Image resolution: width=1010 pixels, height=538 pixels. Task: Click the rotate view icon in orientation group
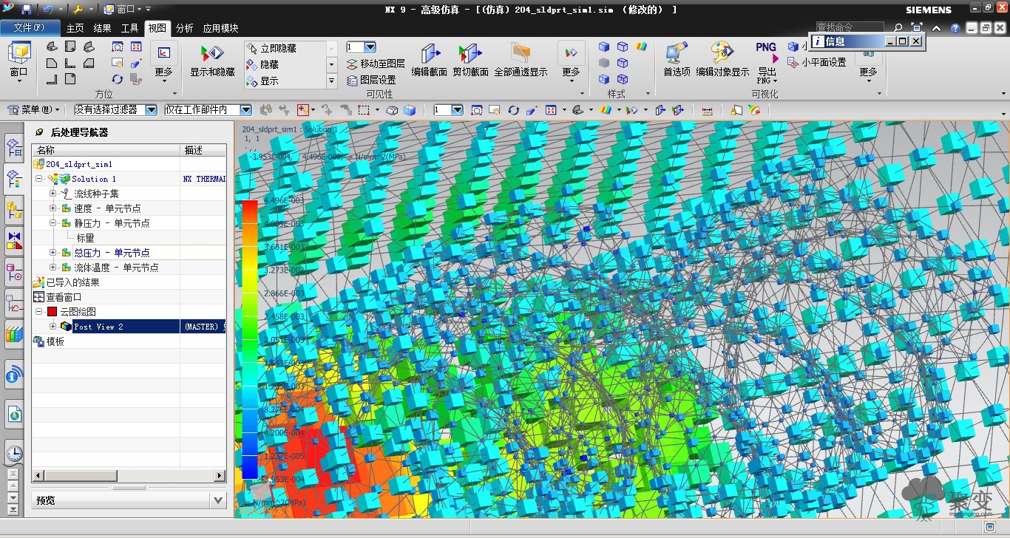[x=117, y=79]
